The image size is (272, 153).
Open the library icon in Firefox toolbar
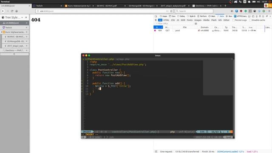click(x=232, y=11)
